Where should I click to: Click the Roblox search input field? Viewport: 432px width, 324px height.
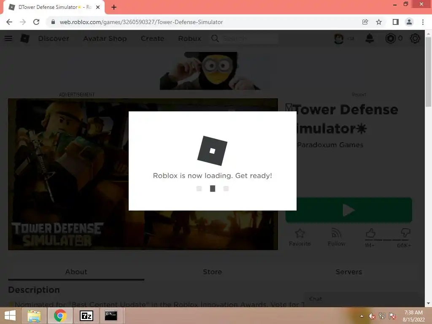tap(249, 38)
